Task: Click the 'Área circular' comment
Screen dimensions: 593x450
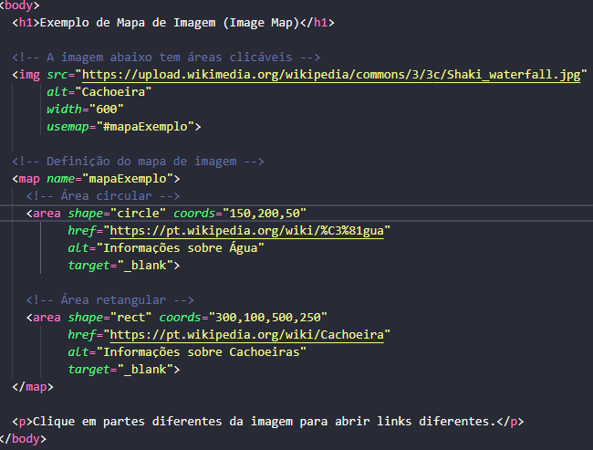Action: point(102,196)
